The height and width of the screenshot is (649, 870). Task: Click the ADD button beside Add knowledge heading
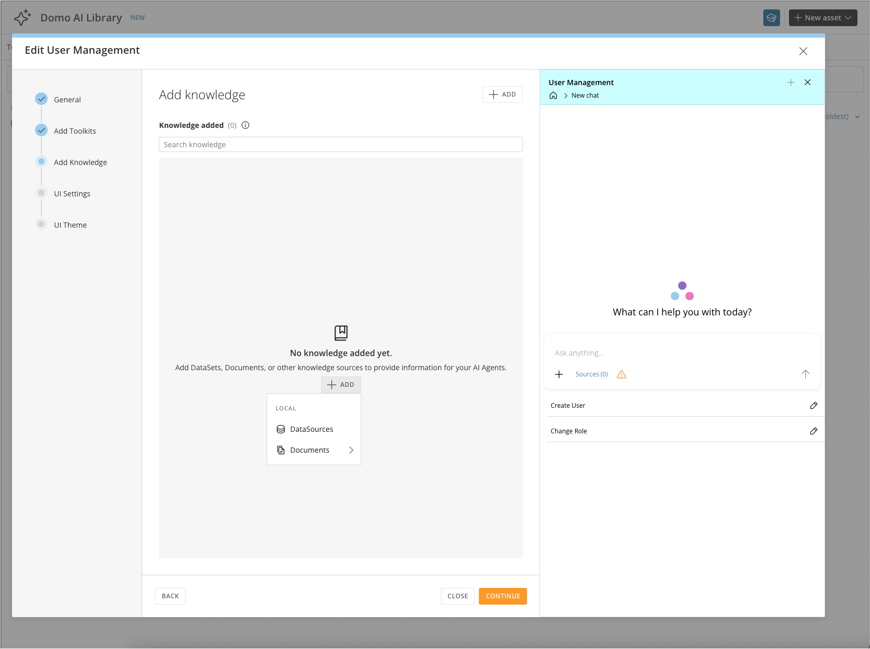pyautogui.click(x=502, y=95)
